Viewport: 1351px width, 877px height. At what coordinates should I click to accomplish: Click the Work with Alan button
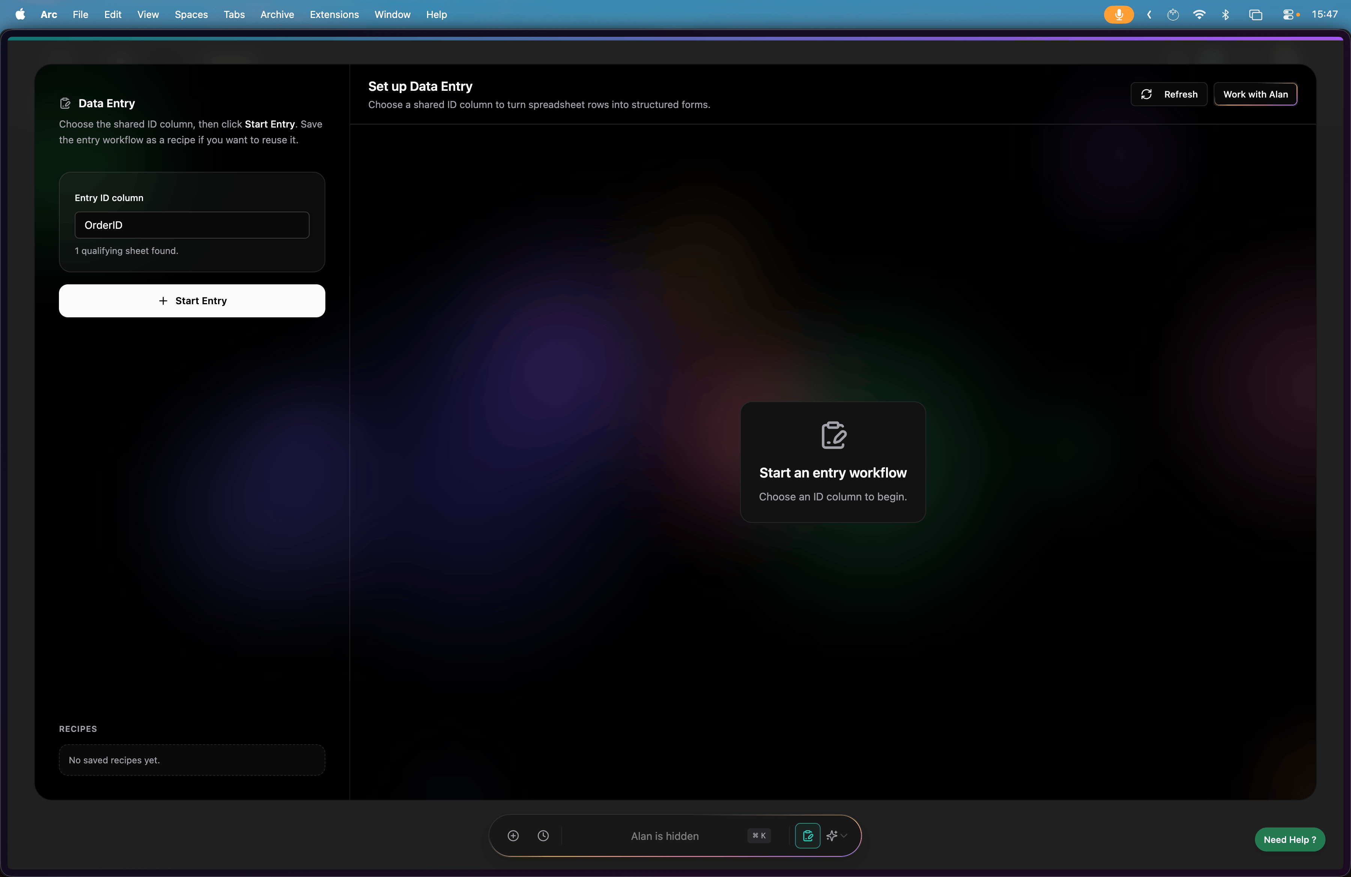pos(1255,94)
